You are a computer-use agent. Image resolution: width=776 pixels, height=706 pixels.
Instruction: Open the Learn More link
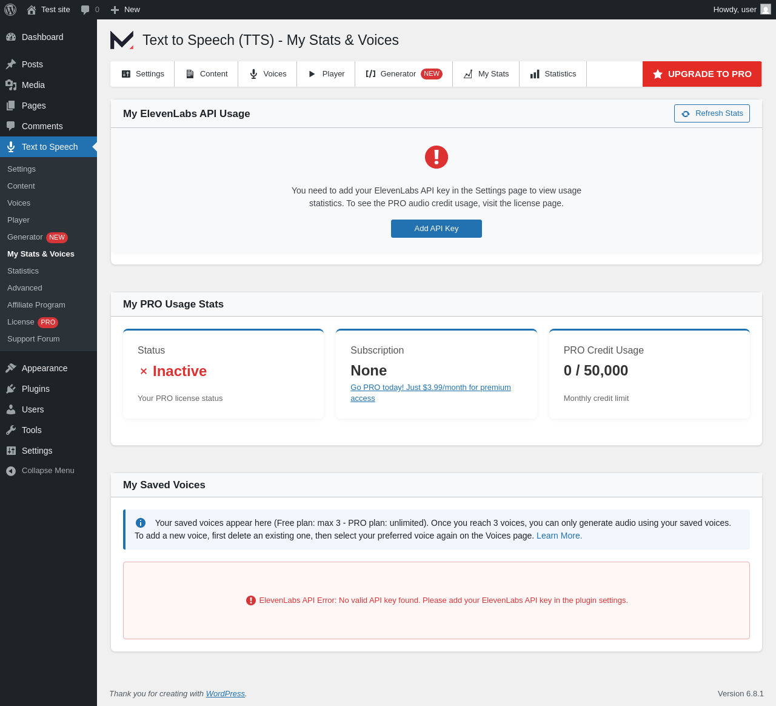click(559, 536)
